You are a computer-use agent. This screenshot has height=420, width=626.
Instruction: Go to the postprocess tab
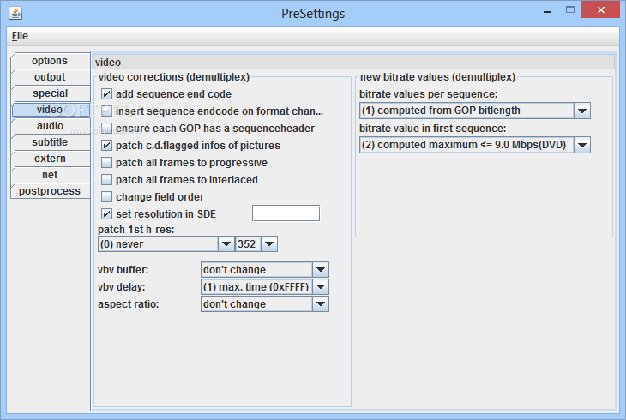pos(51,191)
